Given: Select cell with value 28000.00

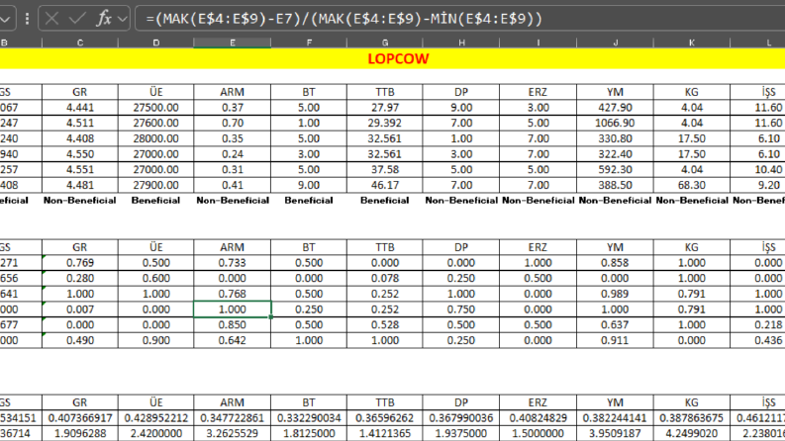Looking at the screenshot, I should pos(156,138).
